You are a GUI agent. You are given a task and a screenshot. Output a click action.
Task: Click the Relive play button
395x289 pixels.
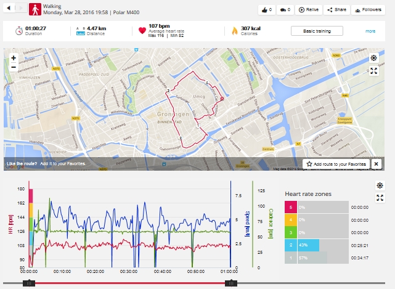pyautogui.click(x=308, y=10)
